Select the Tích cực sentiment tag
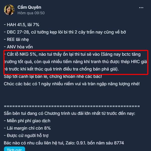Image resolution: width=151 pixels, height=151 pixels. [x=14, y=149]
